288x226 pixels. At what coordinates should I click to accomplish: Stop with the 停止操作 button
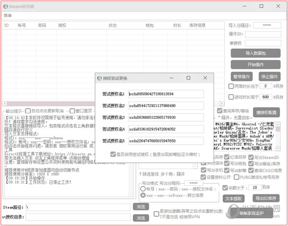[269, 77]
